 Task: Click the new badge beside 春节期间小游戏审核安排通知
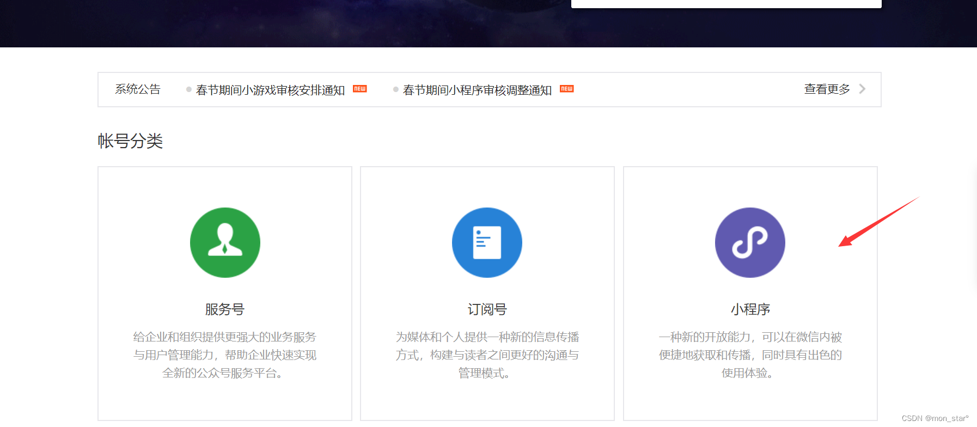click(360, 89)
